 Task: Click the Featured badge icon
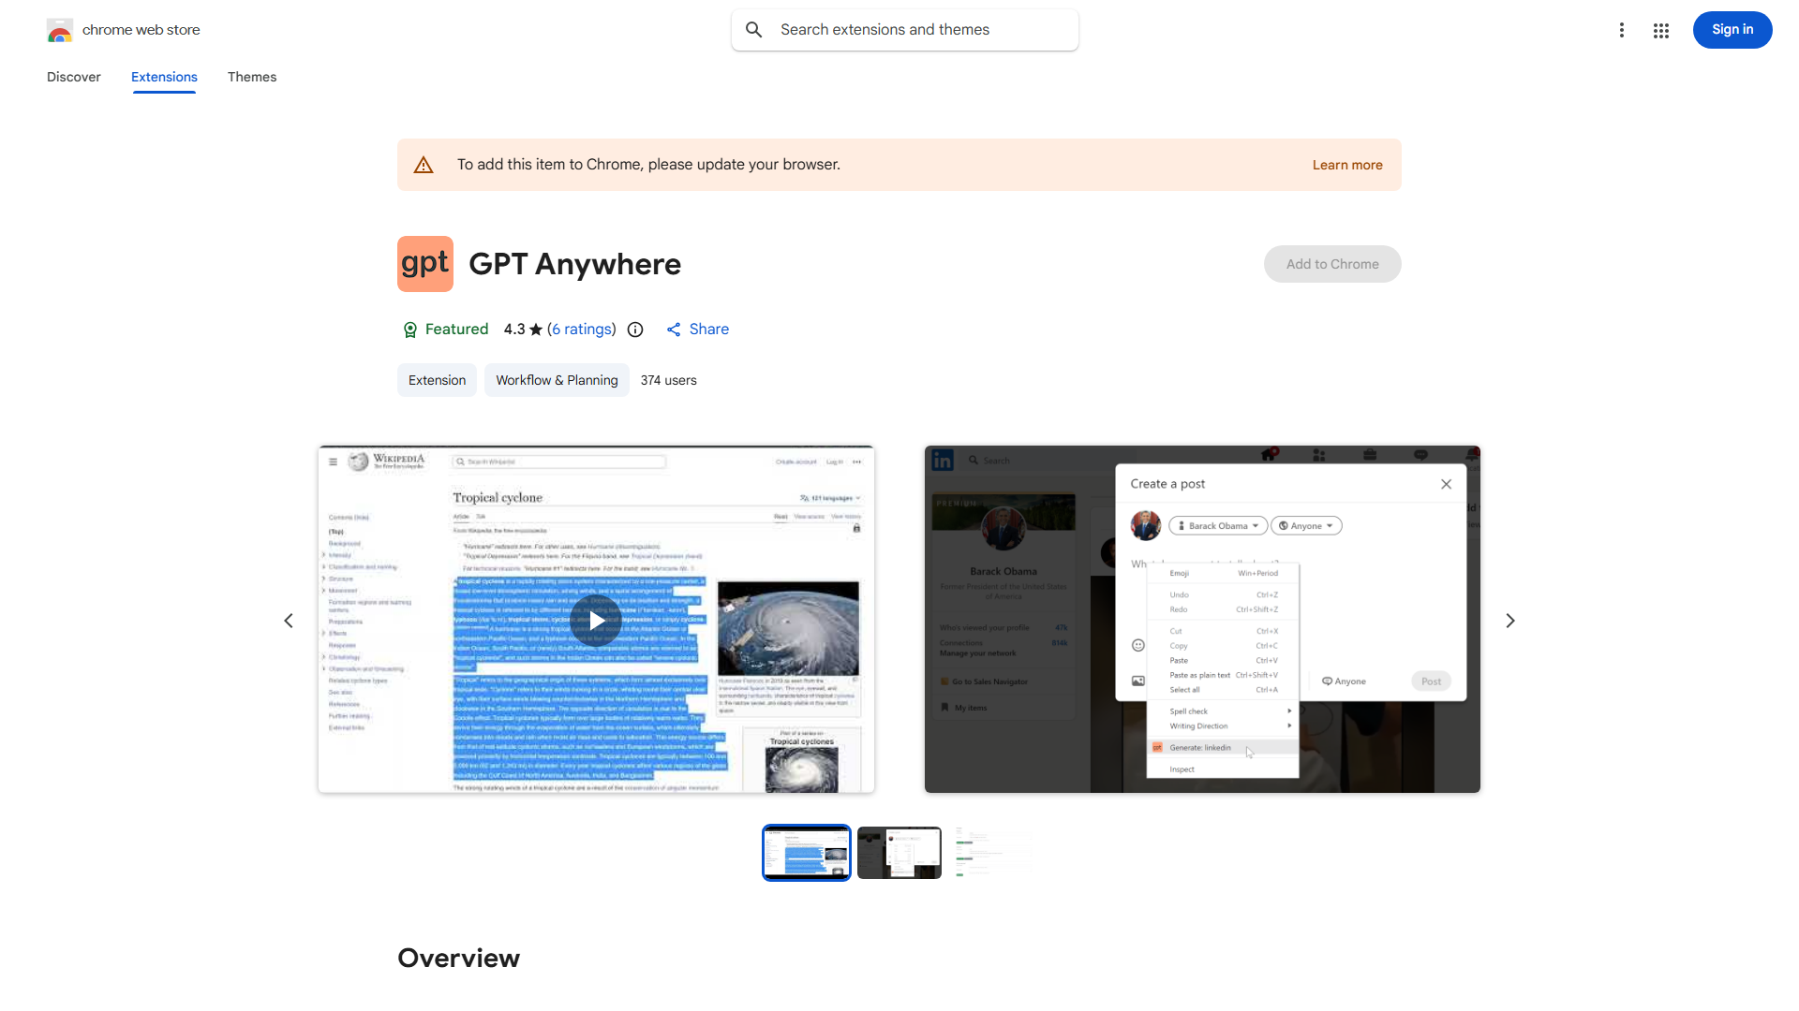410,330
